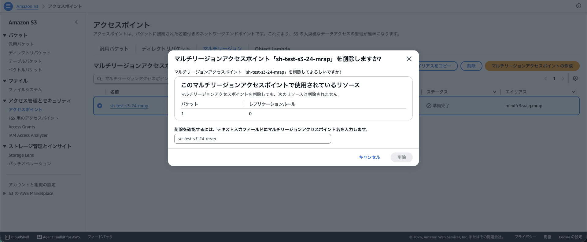Open Agent Toolkit for AWS

coord(58,237)
